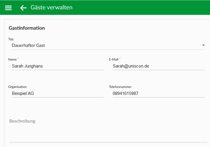Focus the Name field with Sarah Junghans
The image size is (210, 147).
58,66
